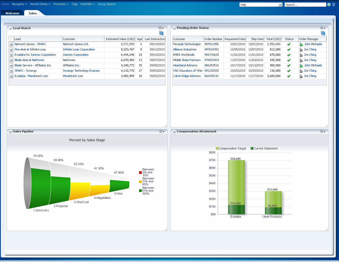Collapse the Lead Watch panel

11,28
